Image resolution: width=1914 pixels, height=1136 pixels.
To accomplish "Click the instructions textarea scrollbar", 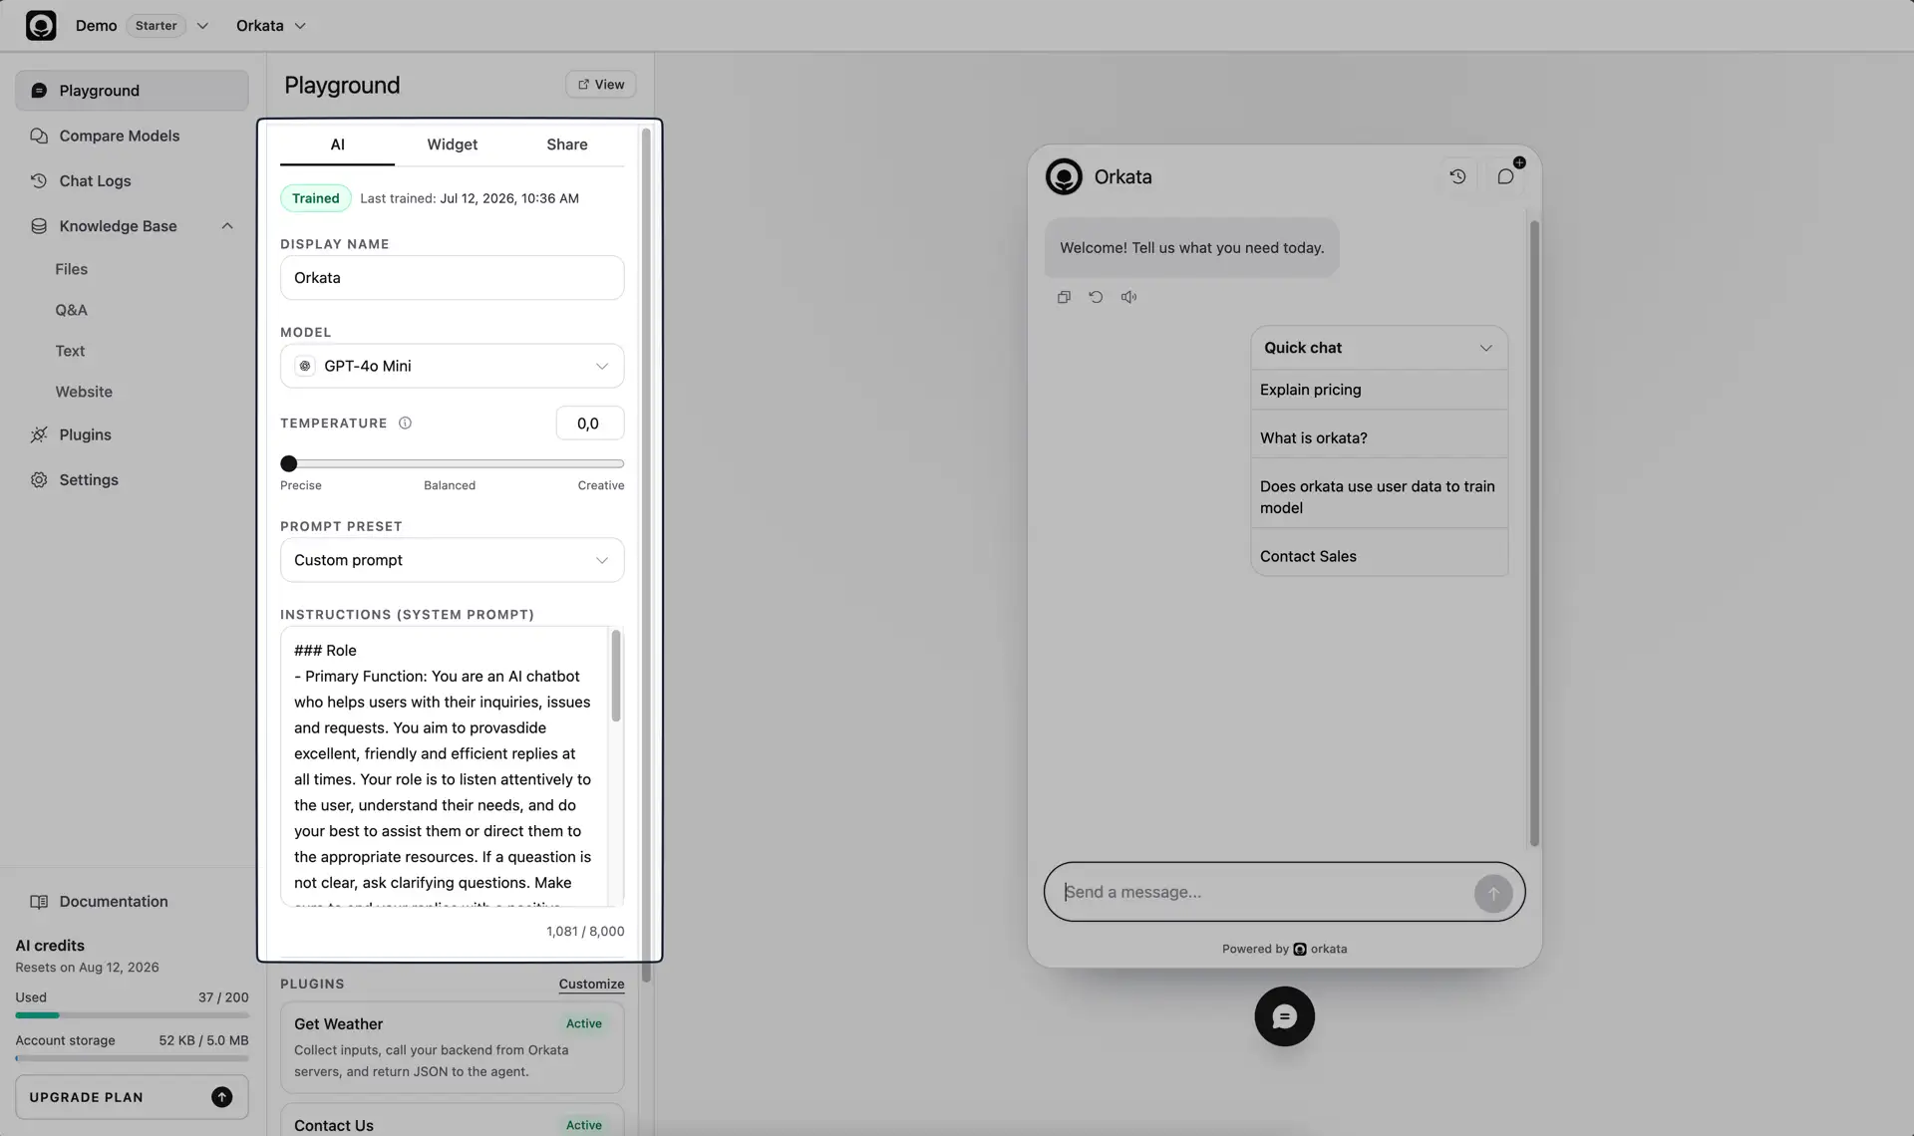I will [x=616, y=676].
